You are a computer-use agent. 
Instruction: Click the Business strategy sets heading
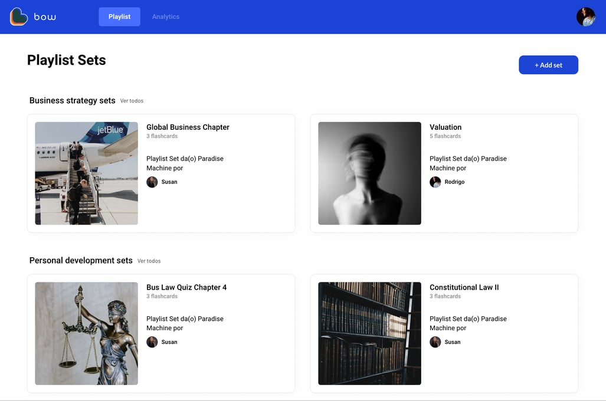pyautogui.click(x=72, y=100)
